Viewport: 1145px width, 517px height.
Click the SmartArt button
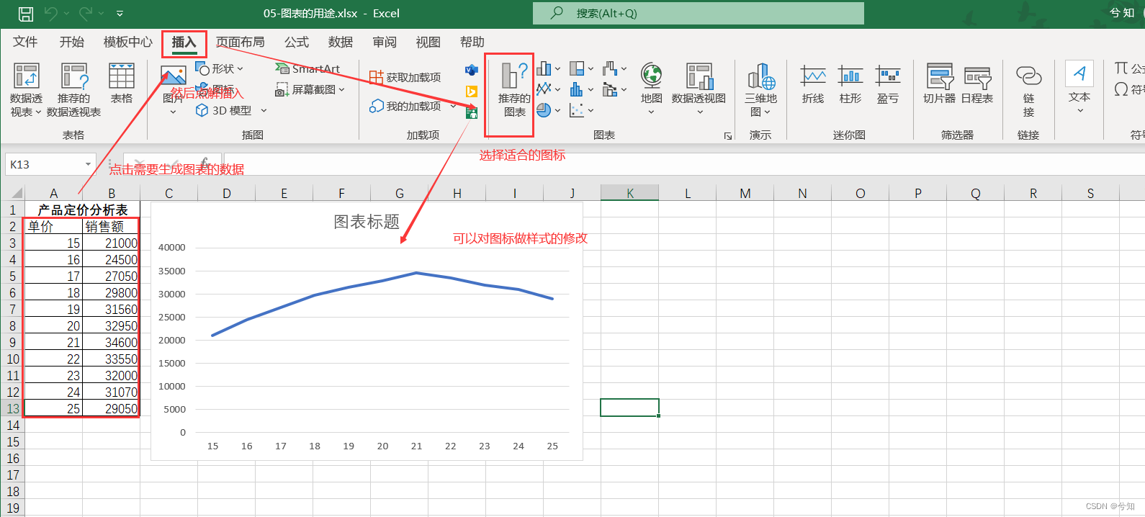[x=307, y=68]
